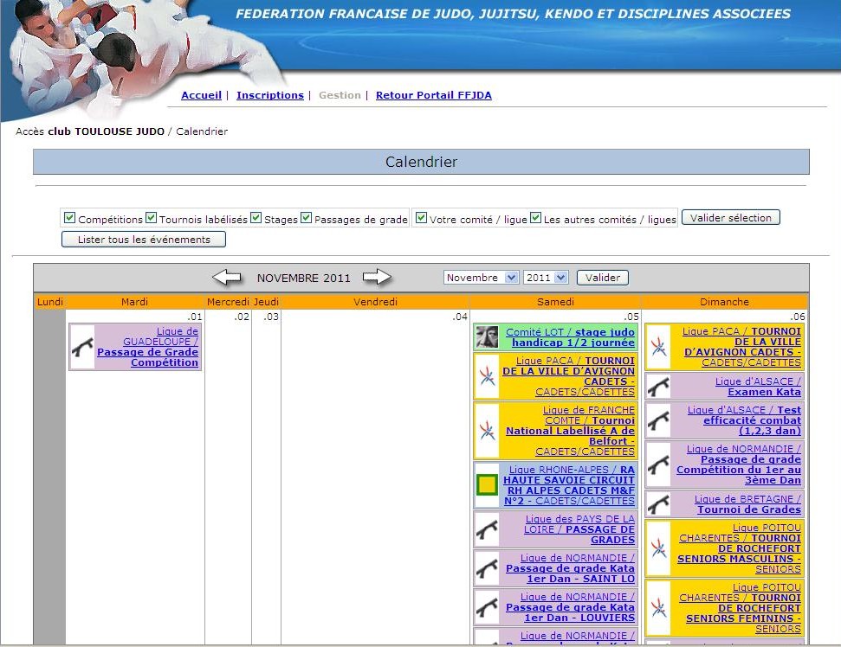Click belt icon beside Bretagne Tournoi de Grades

coord(658,504)
